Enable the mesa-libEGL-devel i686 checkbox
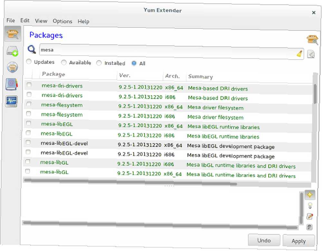The width and height of the screenshot is (322, 251). [x=28, y=152]
